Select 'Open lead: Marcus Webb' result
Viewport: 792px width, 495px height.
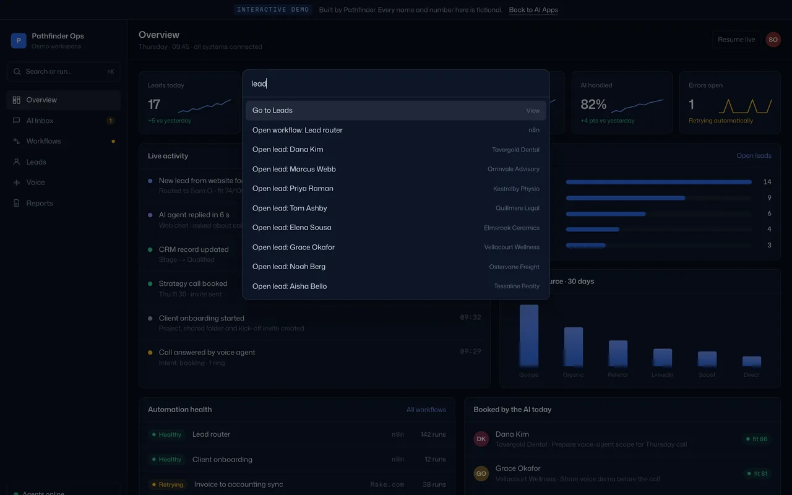pos(396,169)
